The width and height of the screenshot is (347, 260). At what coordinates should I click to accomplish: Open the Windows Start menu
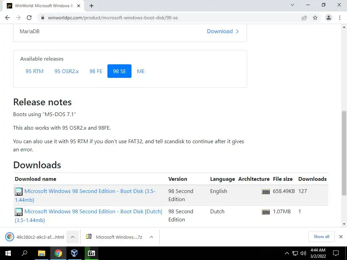[x=8, y=253]
